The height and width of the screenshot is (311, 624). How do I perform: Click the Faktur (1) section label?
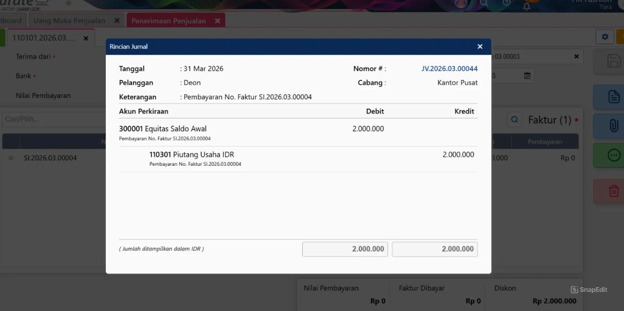point(549,120)
